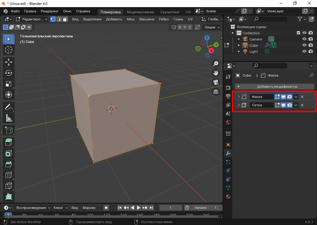Select the Add Cube tool
317x225 pixels.
coord(9,130)
